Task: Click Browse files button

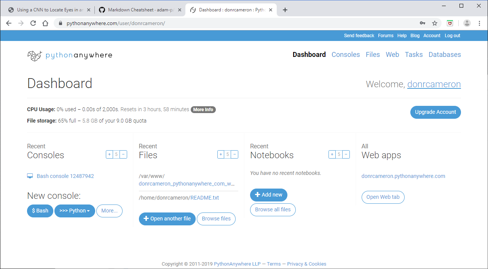Action: pos(216,219)
